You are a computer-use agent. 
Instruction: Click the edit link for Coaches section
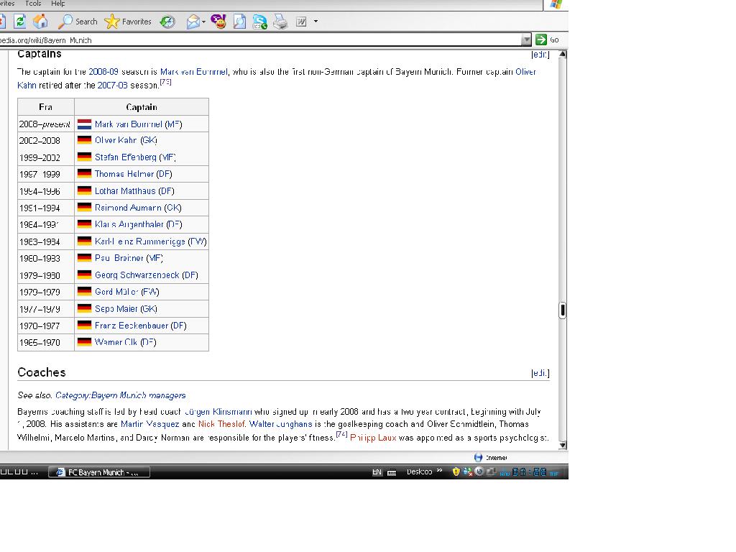coord(540,373)
